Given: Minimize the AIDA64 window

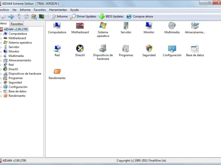Looking at the screenshot, I should pos(203,2).
